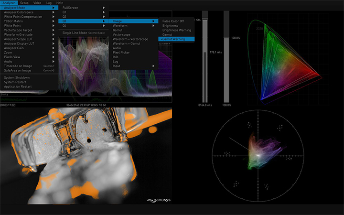This screenshot has height=215, width=344.
Task: Toggle Single Line Mode
Action: coord(75,32)
